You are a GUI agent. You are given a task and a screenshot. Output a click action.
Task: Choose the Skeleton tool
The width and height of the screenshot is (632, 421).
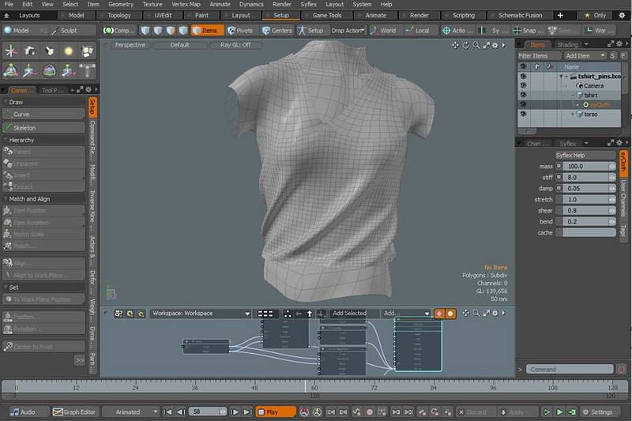pos(44,127)
